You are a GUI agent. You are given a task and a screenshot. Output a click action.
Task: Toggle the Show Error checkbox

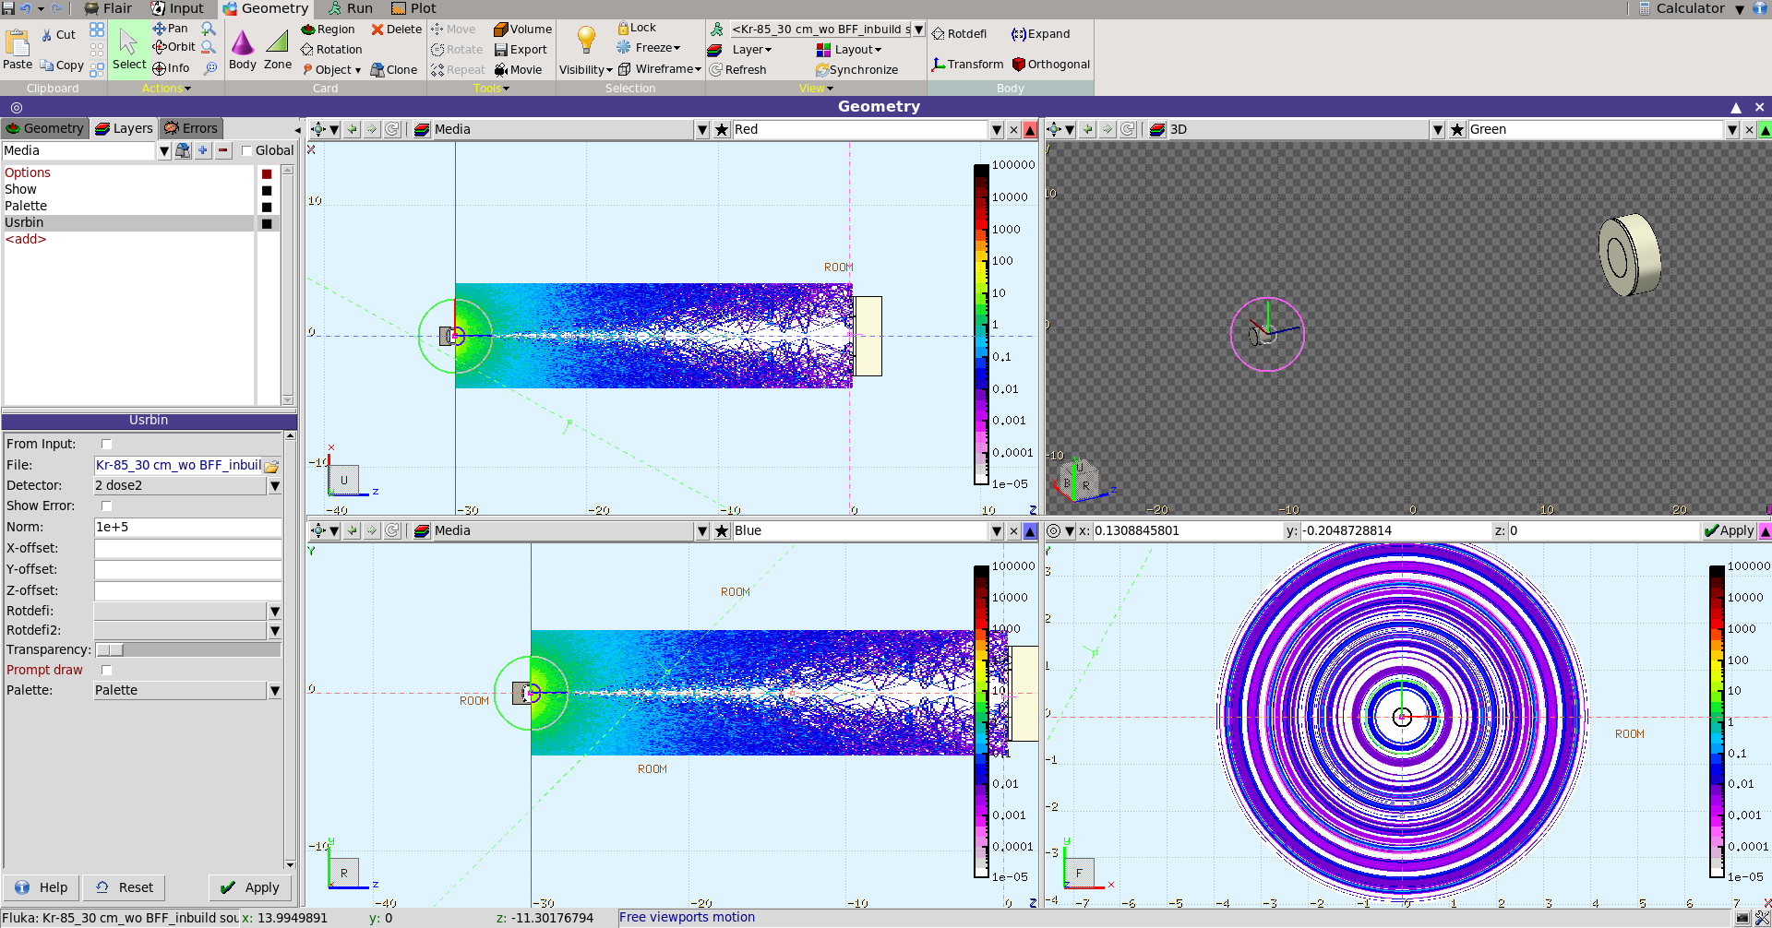tap(106, 506)
